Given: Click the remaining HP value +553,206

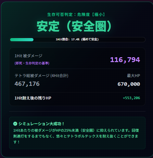Looking at the screenshot, I should tap(132, 98).
